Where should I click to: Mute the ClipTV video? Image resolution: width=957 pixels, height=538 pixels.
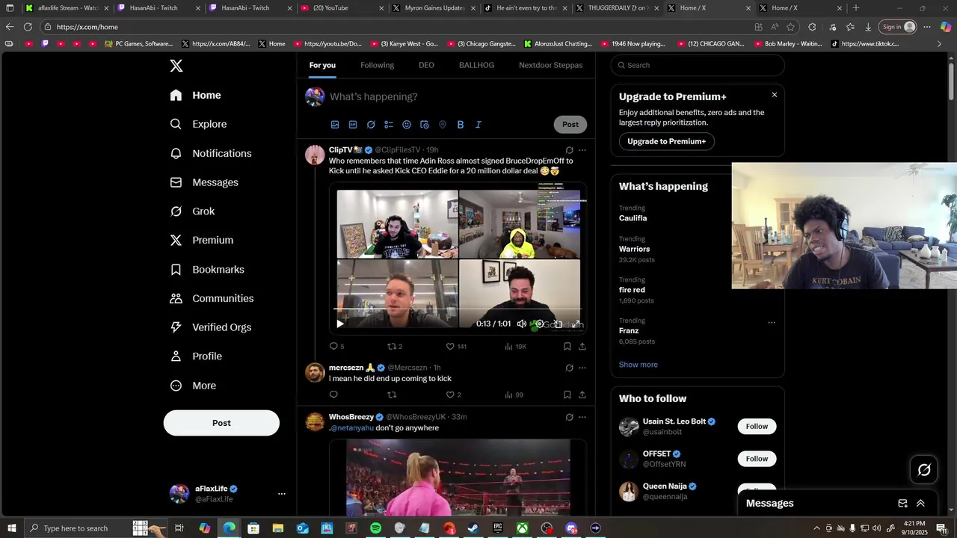coord(522,324)
